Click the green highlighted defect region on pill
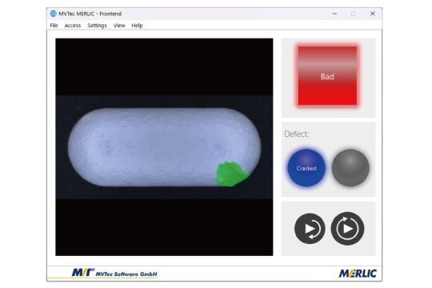Viewport: 432px width, 288px height. coord(230,174)
